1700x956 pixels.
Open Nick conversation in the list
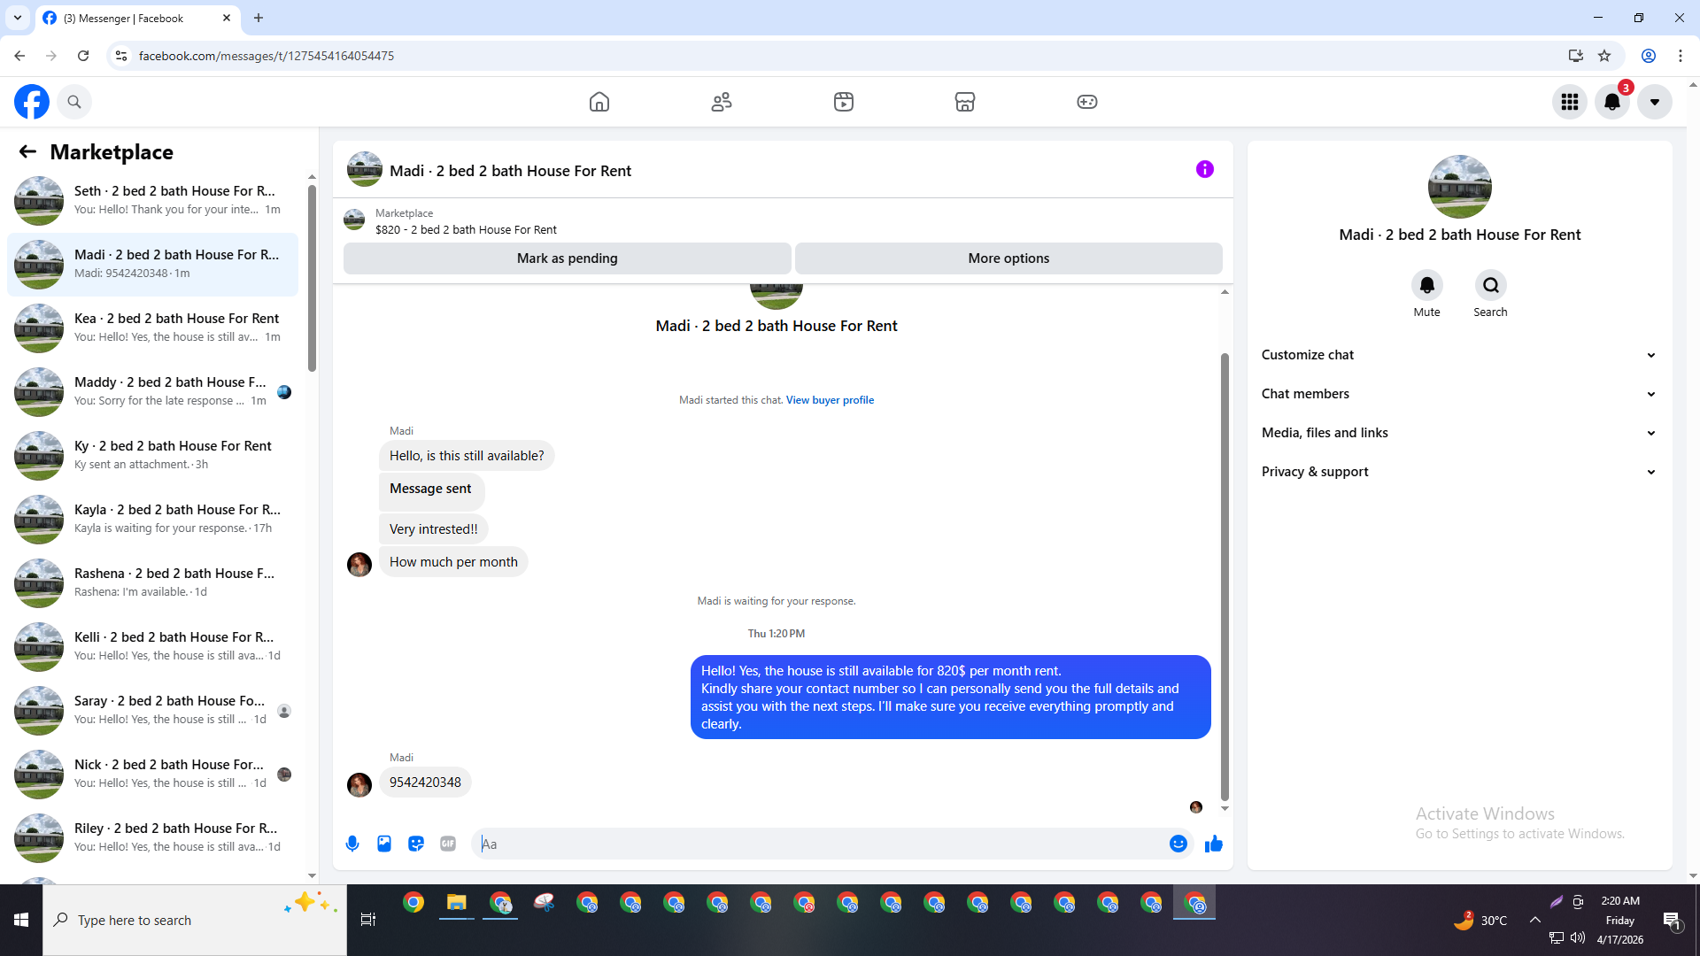152,775
